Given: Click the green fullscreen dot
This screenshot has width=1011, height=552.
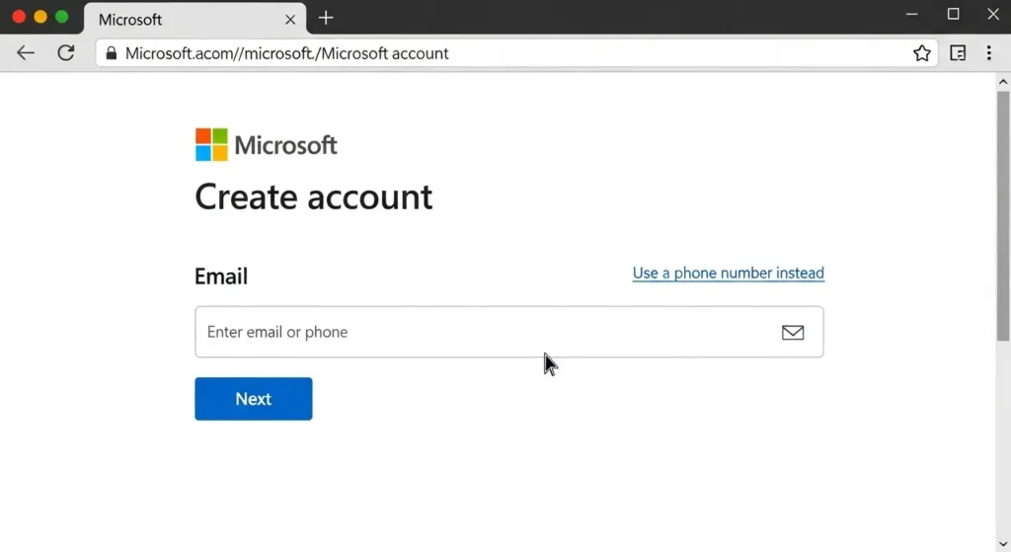Looking at the screenshot, I should click(62, 17).
